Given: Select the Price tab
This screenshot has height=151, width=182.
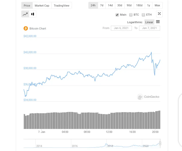Looking at the screenshot, I should coord(27,6).
